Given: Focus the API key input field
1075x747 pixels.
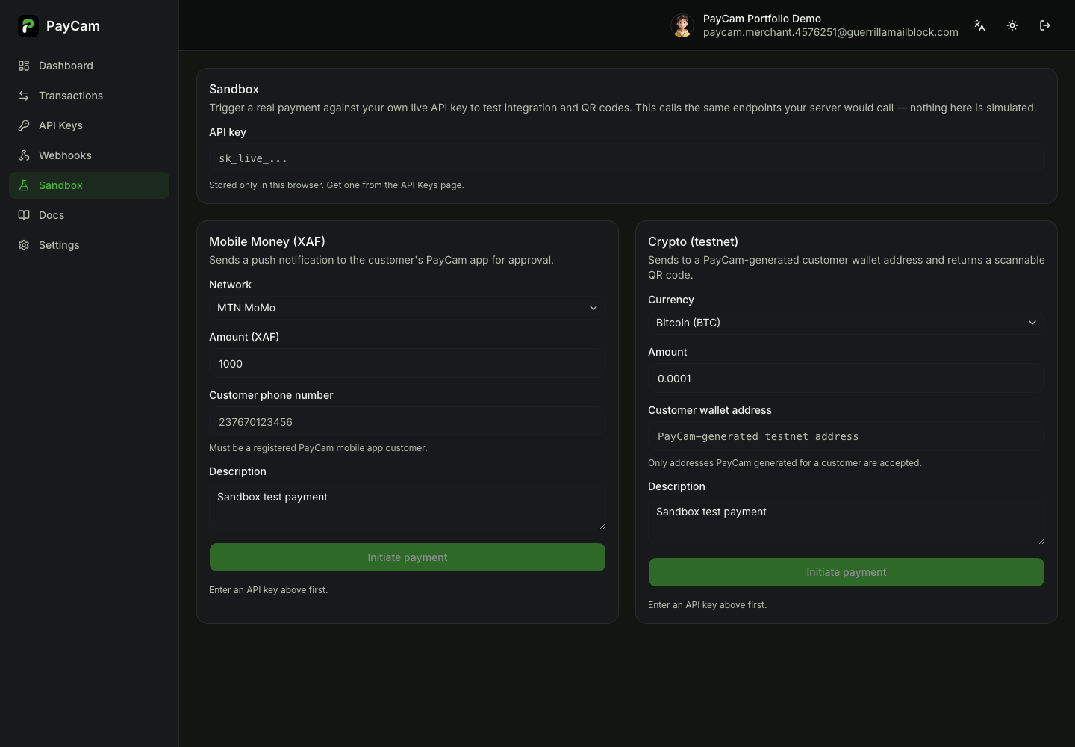Looking at the screenshot, I should coord(627,158).
